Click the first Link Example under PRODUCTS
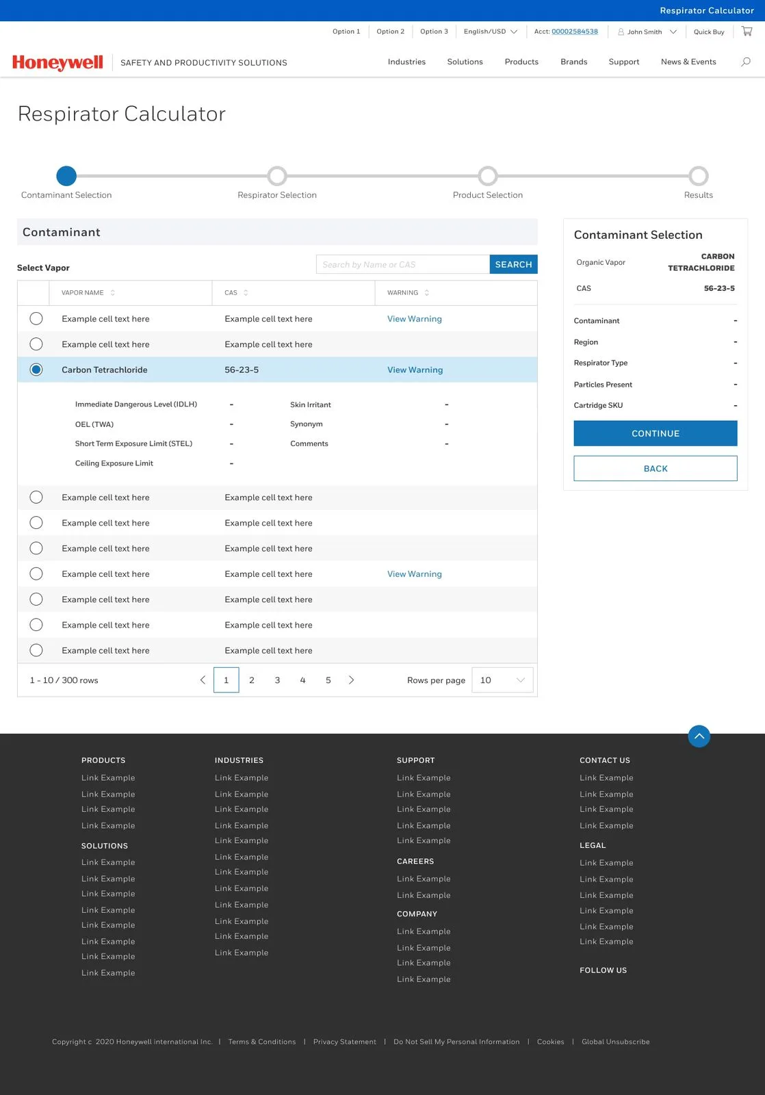Viewport: 765px width, 1095px height. (108, 777)
